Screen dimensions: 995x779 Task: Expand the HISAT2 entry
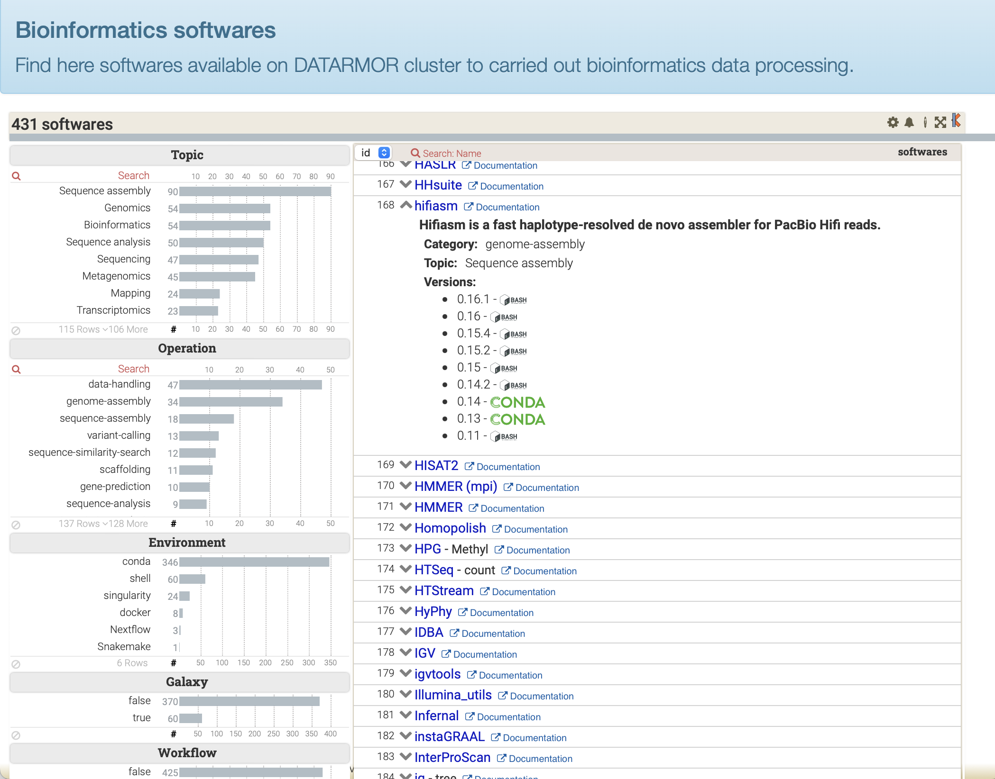[x=405, y=464]
